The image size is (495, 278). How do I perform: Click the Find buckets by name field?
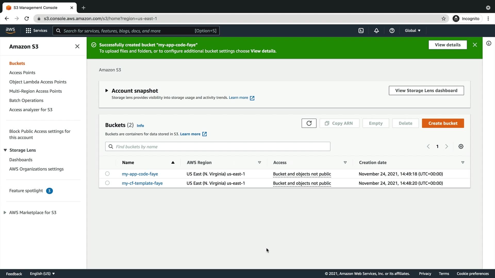(218, 146)
